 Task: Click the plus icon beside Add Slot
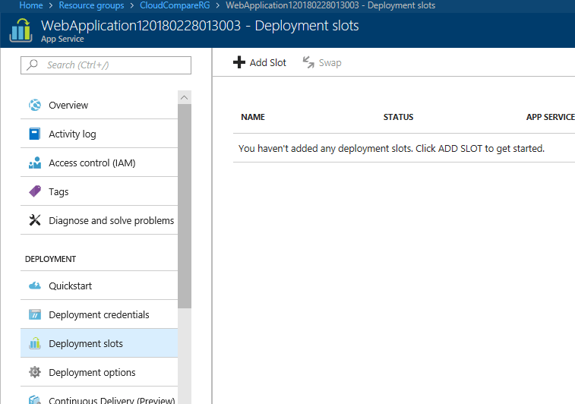pyautogui.click(x=239, y=62)
